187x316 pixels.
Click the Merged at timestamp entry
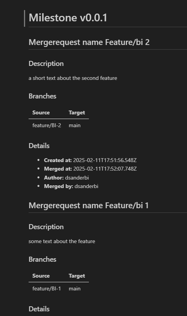click(90, 169)
